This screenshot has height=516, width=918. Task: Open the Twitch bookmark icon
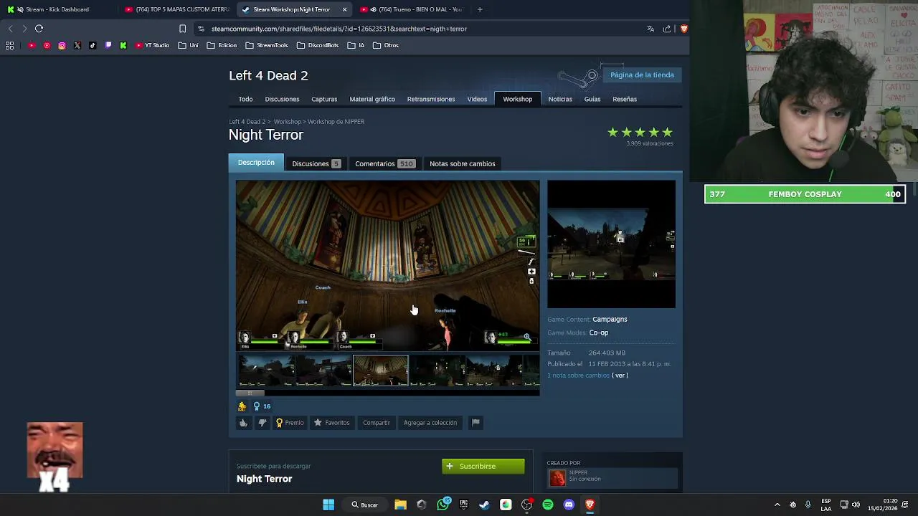coord(108,45)
